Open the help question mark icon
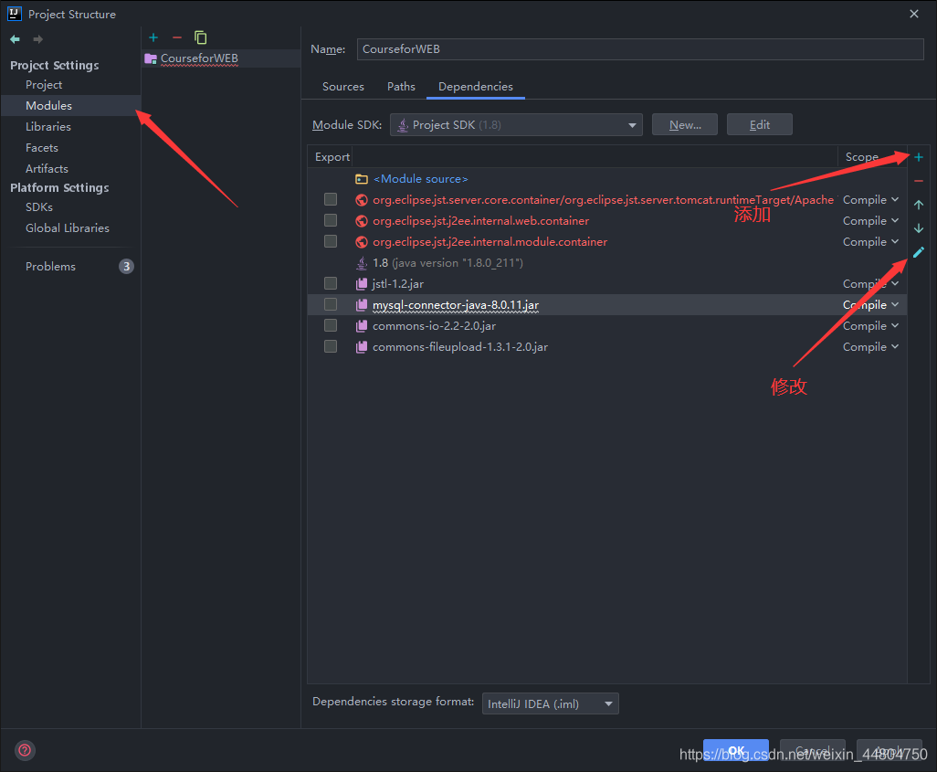937x772 pixels. pos(25,750)
